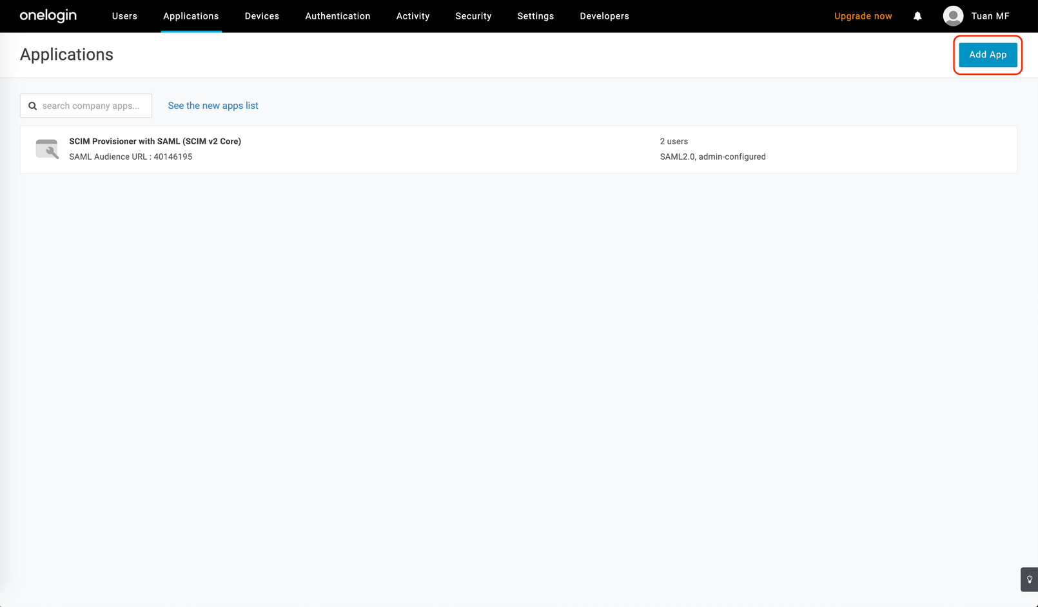Click the Upgrade now link
Screen dimensions: 1038x607
coord(863,16)
